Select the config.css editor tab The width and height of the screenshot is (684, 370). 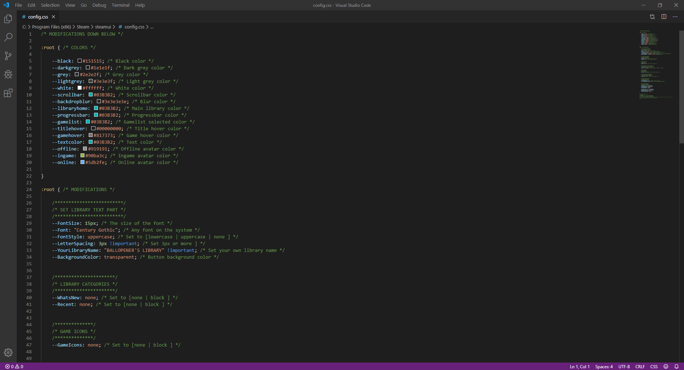click(38, 17)
